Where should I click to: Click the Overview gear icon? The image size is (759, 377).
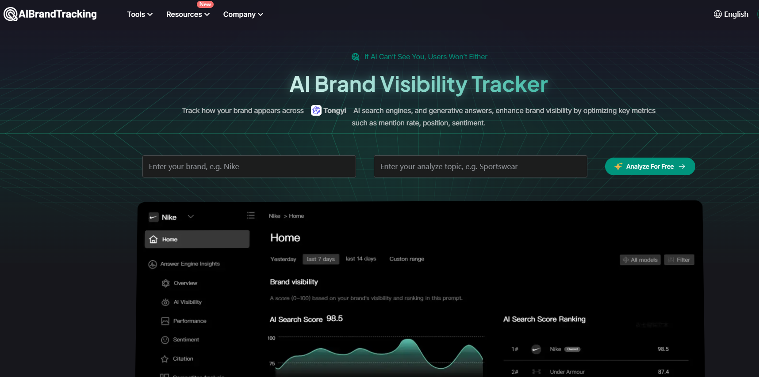click(x=165, y=283)
